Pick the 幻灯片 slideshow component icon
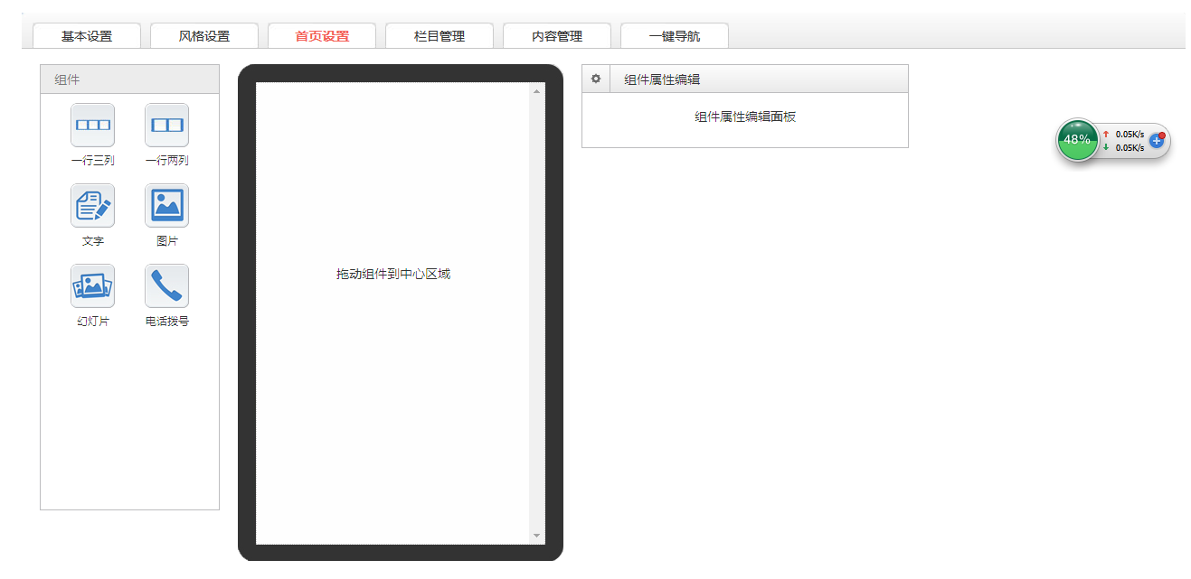This screenshot has width=1191, height=579. tap(92, 286)
